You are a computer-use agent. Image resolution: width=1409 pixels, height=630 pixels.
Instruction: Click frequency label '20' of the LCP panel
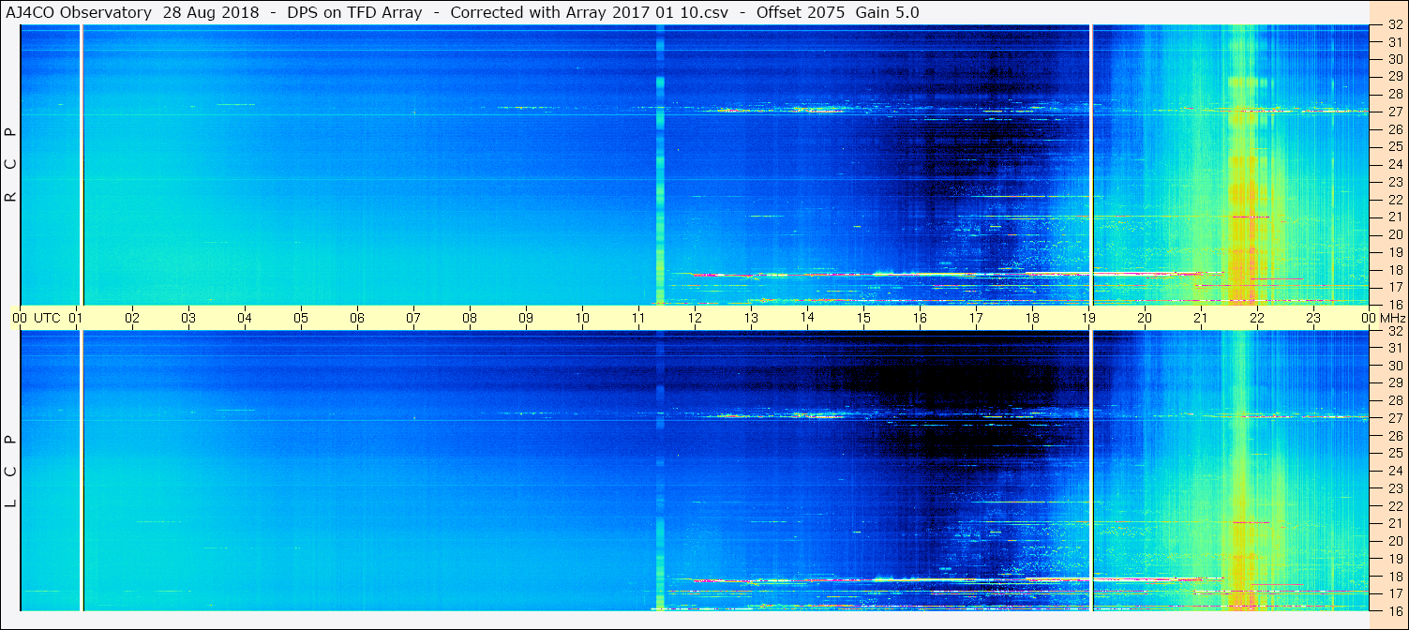1395,541
